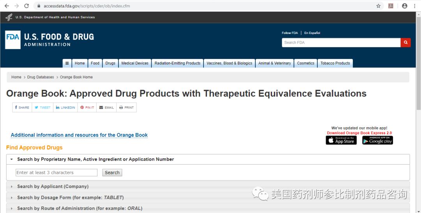Switch to En Español

[312, 33]
